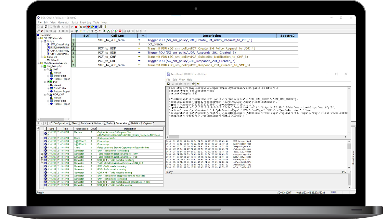Click the SMF_Create_SM_Policy_Request_to_PCF_1 description link
Image resolution: width=390 pixels, height=219 pixels.
point(200,40)
